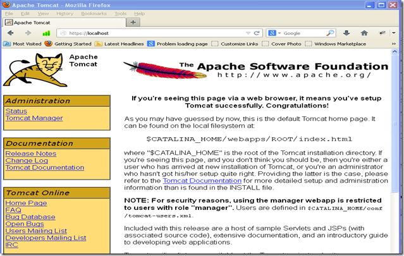Open the Users Mailing List link
The height and width of the screenshot is (256, 404).
(36, 231)
